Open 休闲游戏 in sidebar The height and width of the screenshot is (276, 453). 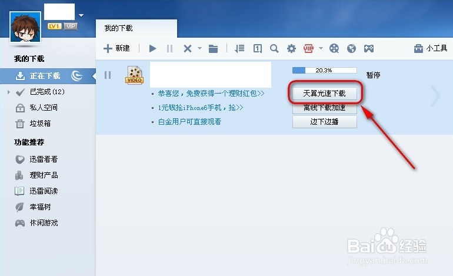coord(44,223)
